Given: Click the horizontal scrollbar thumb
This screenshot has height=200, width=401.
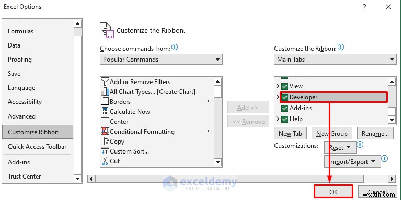Looking at the screenshot, I should (230, 179).
